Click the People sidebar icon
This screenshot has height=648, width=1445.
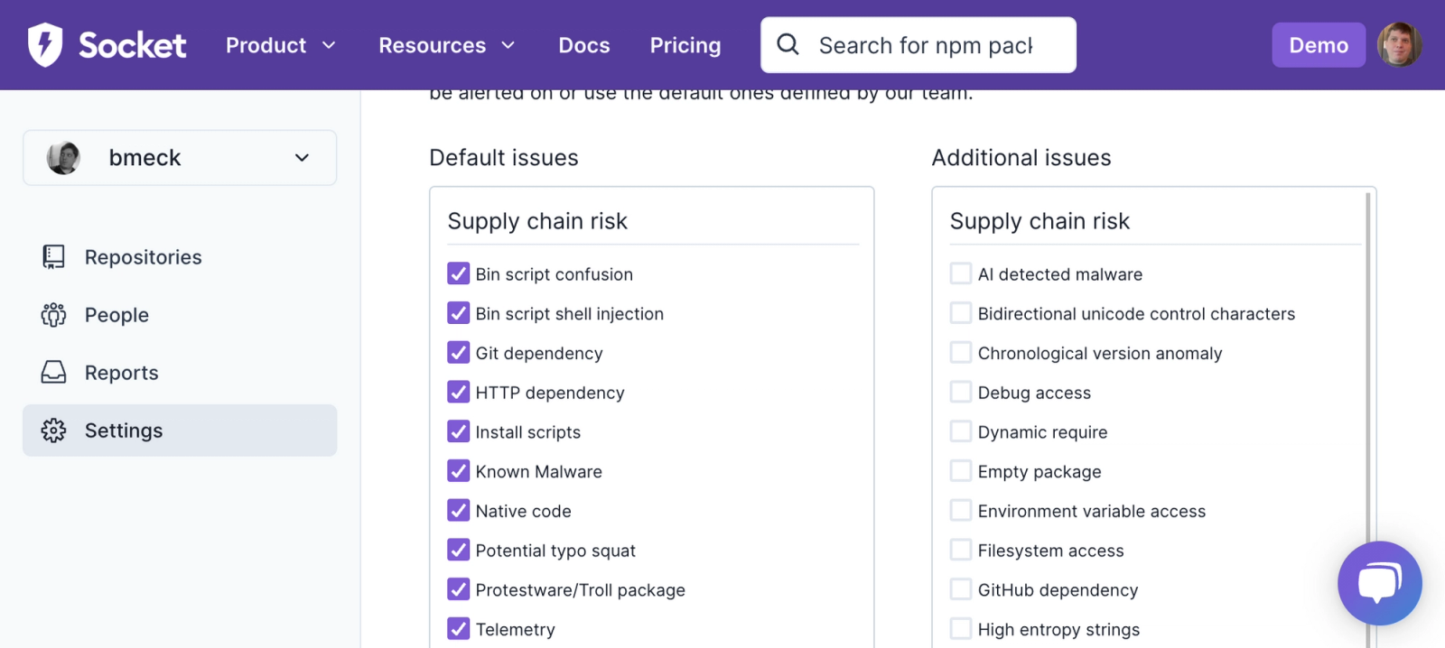(53, 315)
